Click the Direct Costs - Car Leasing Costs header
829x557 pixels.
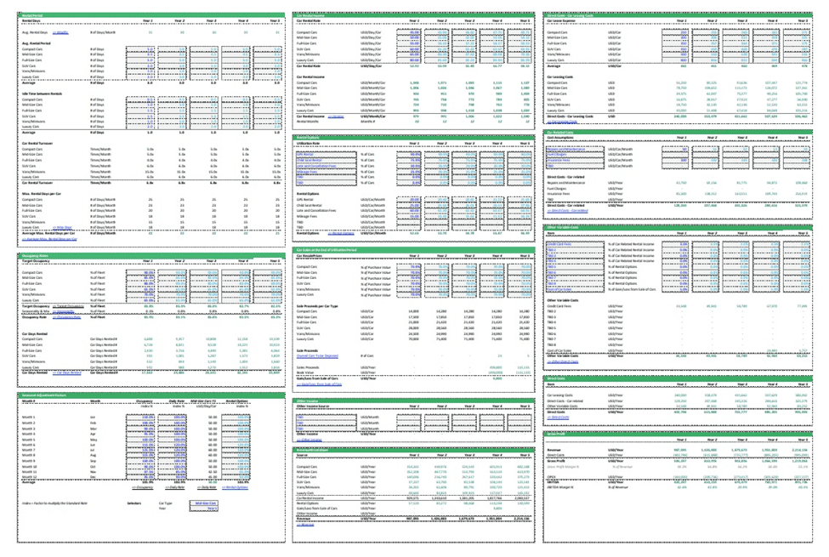678,15
